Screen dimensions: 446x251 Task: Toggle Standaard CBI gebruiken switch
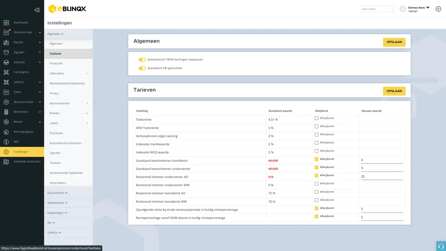[142, 68]
